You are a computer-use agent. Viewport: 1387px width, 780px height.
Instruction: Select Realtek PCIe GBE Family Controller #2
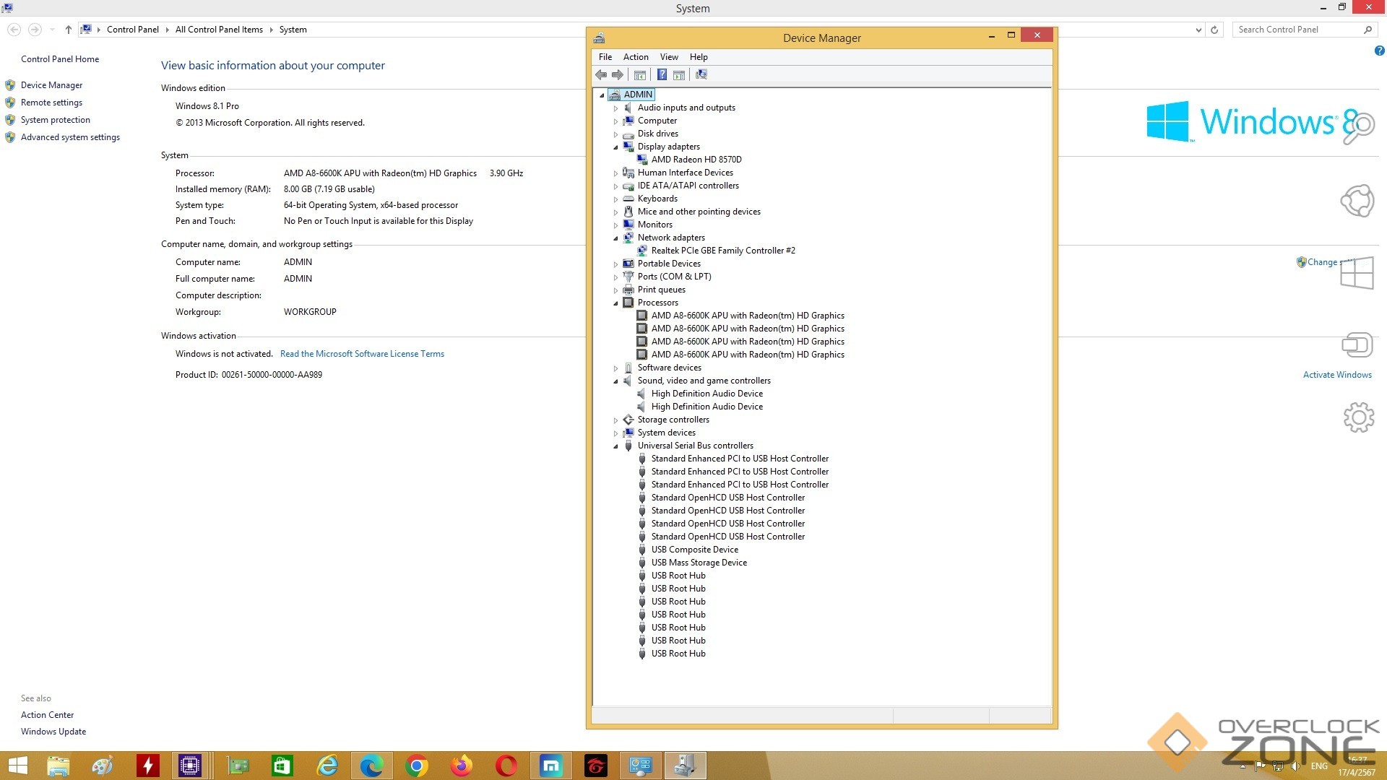click(x=722, y=251)
